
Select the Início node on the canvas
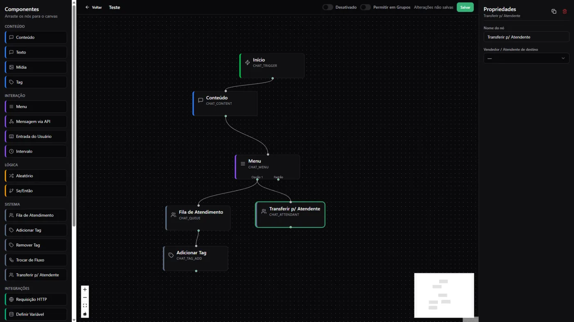[272, 65]
